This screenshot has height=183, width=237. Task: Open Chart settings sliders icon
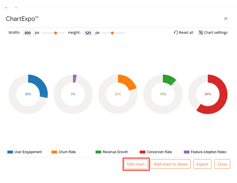pyautogui.click(x=201, y=32)
